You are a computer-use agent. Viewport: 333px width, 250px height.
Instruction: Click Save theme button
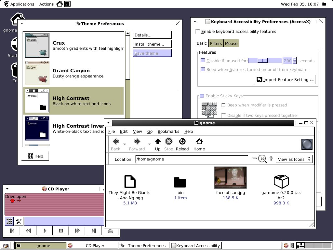152,53
